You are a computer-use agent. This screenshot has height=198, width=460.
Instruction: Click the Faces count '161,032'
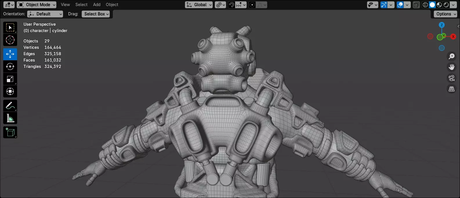(x=53, y=60)
